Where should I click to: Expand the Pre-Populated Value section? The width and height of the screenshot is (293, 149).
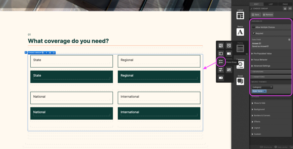click(262, 54)
